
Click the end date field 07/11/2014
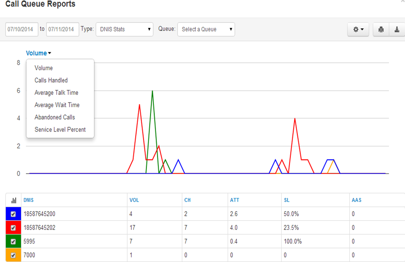63,29
